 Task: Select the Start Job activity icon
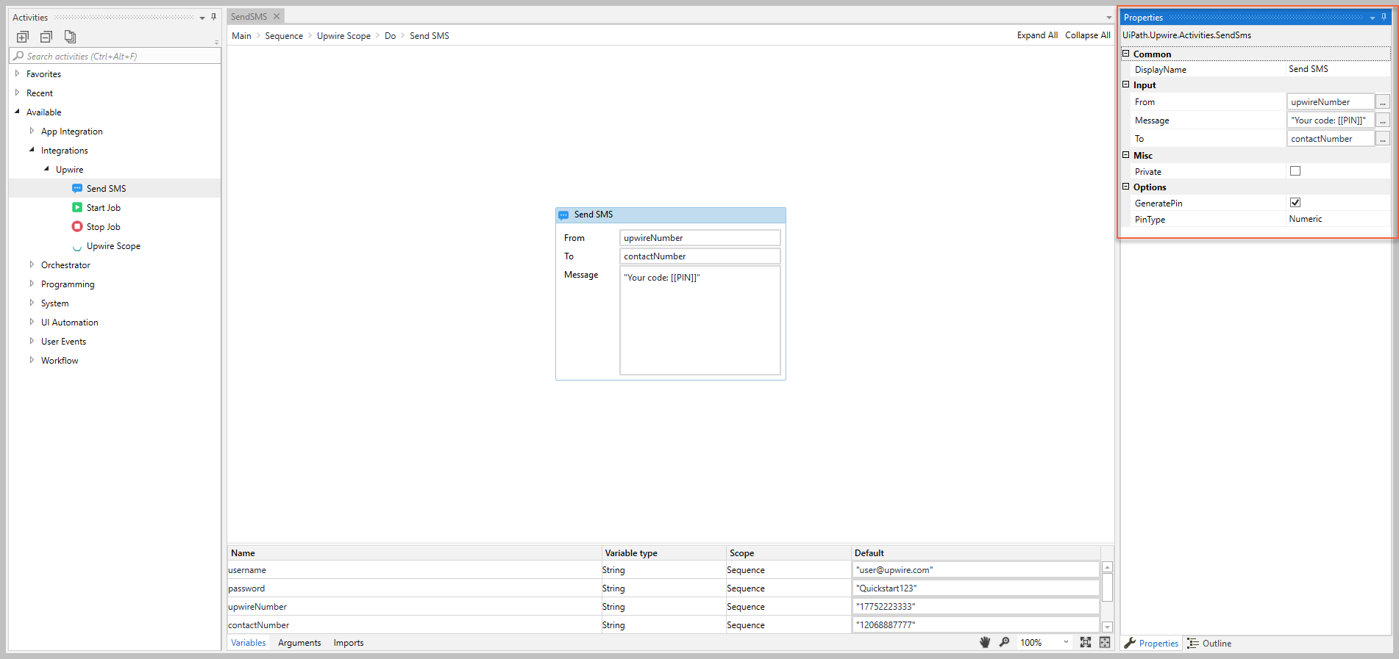[77, 207]
